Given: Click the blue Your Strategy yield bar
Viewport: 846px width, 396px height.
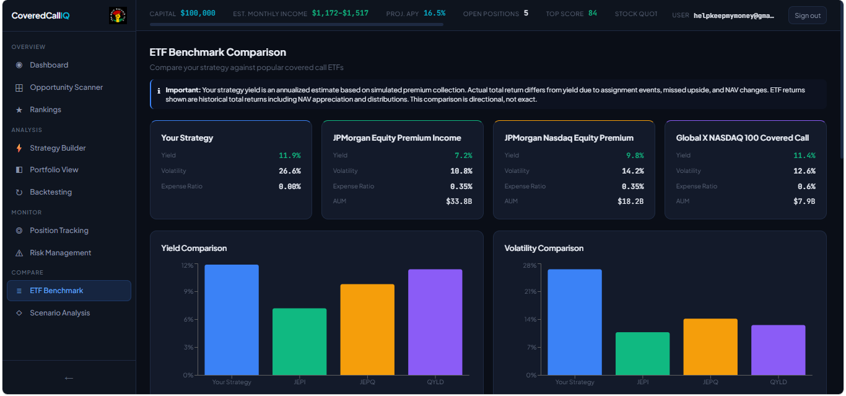Looking at the screenshot, I should click(232, 320).
